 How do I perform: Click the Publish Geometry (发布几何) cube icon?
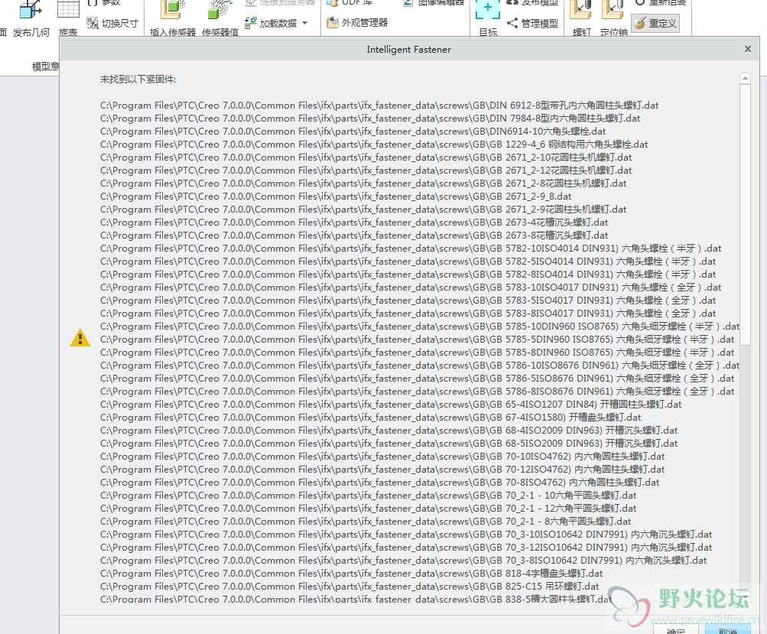(x=31, y=9)
